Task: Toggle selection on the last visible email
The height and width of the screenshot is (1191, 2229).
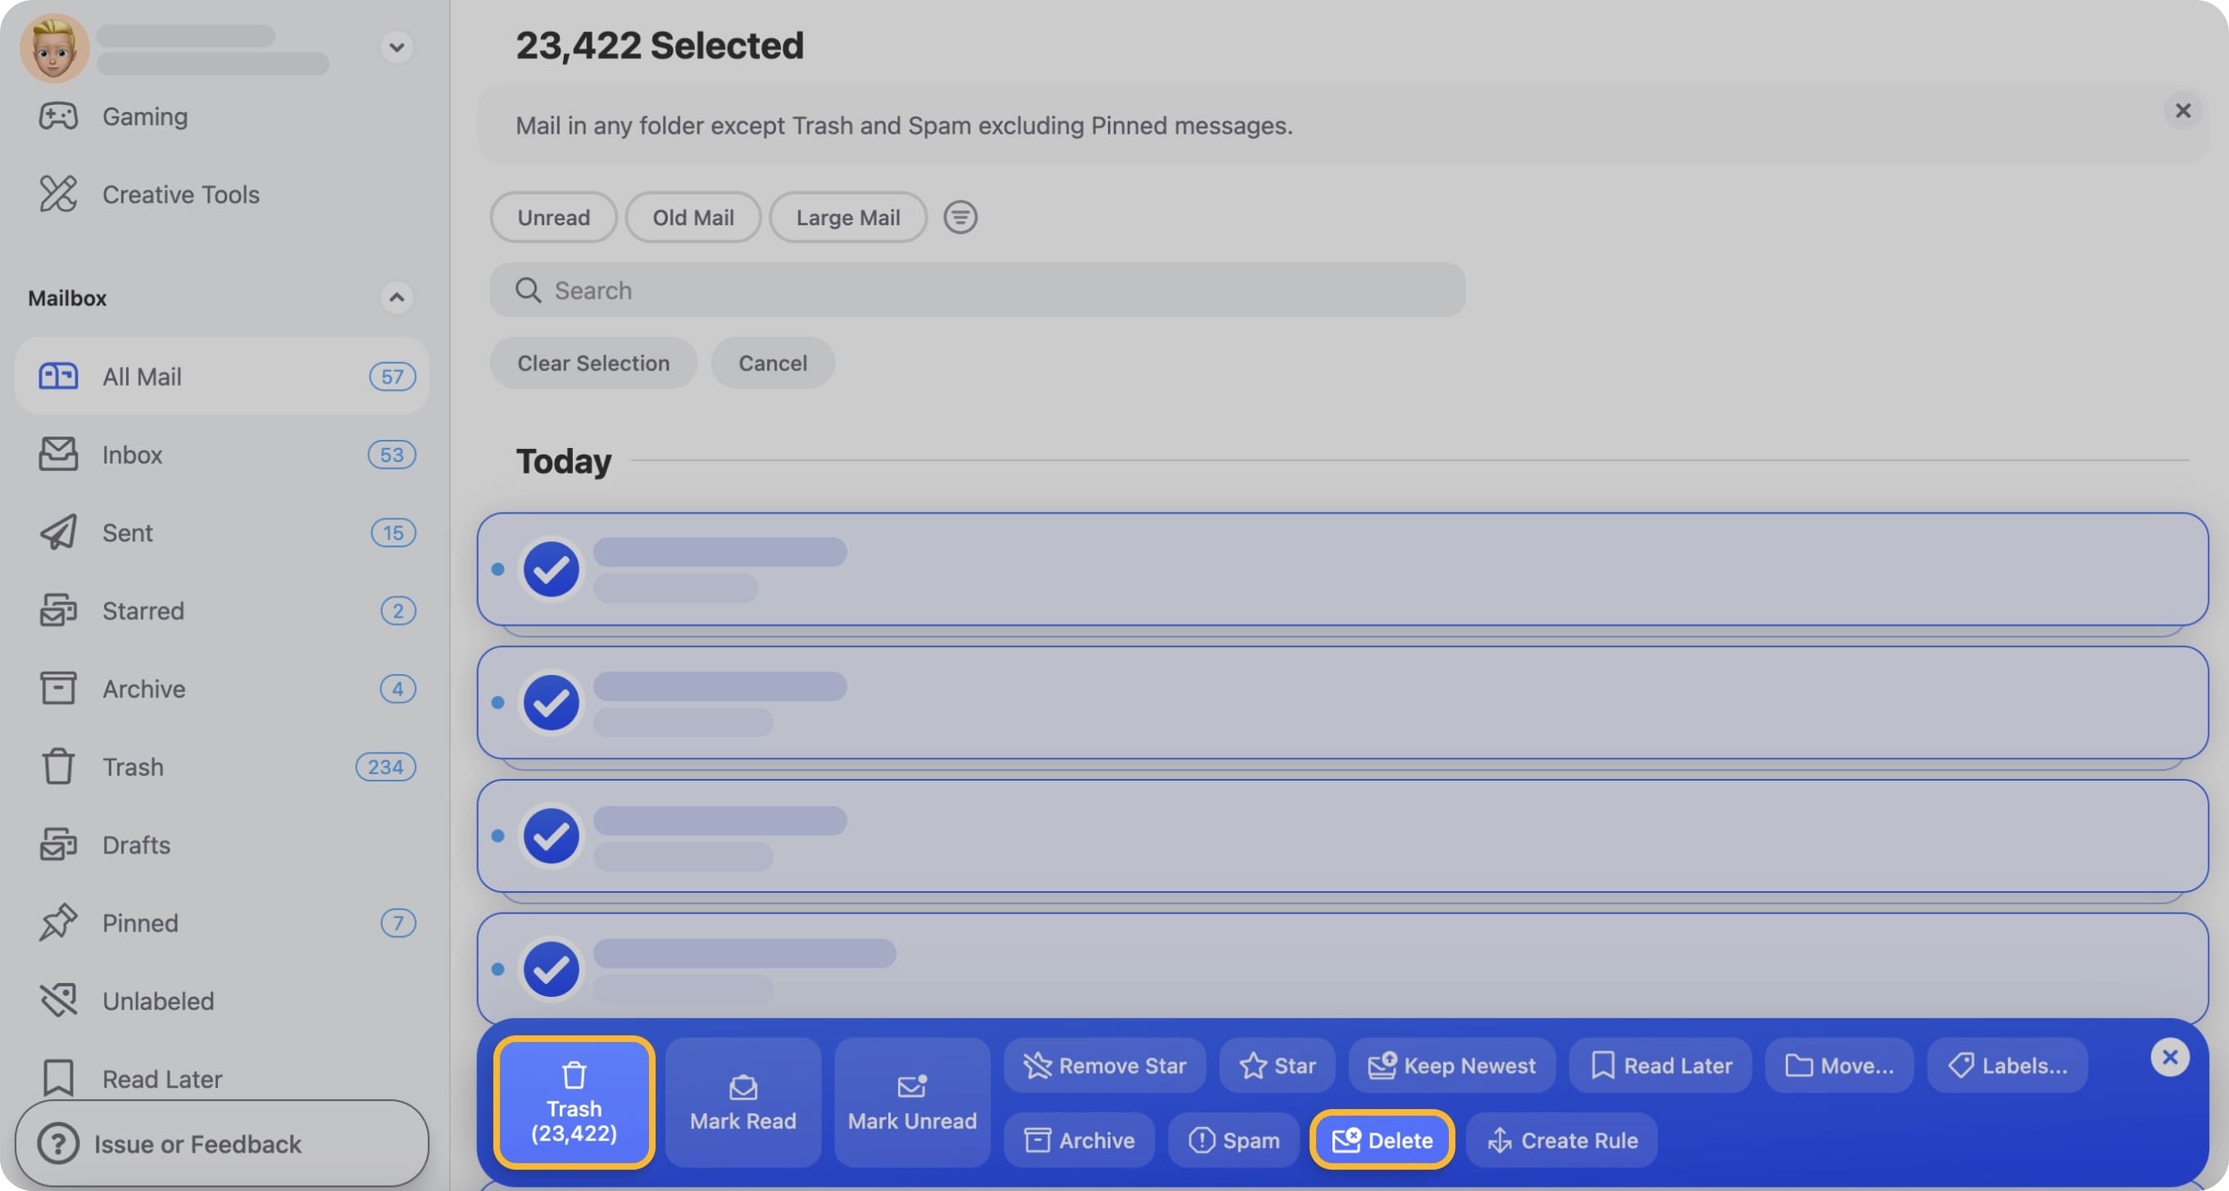Action: [552, 969]
